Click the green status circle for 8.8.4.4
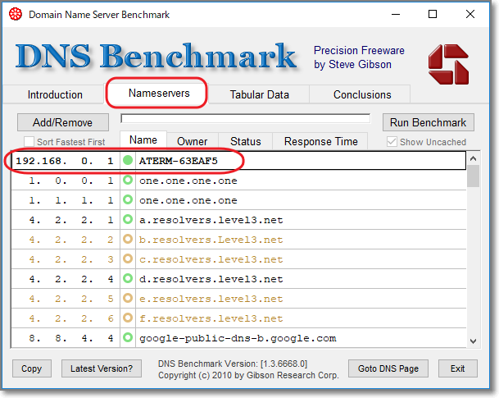499x398 pixels. tap(127, 338)
